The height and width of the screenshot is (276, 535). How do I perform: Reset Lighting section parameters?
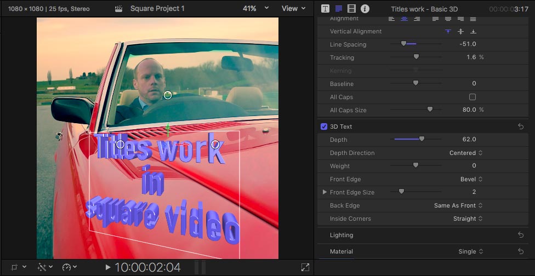pos(521,235)
